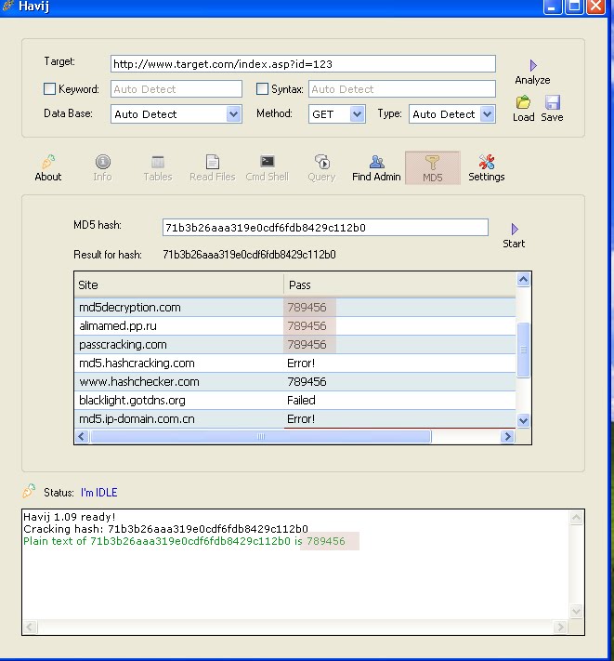Click the Syntax Auto Detect field

pos(402,89)
